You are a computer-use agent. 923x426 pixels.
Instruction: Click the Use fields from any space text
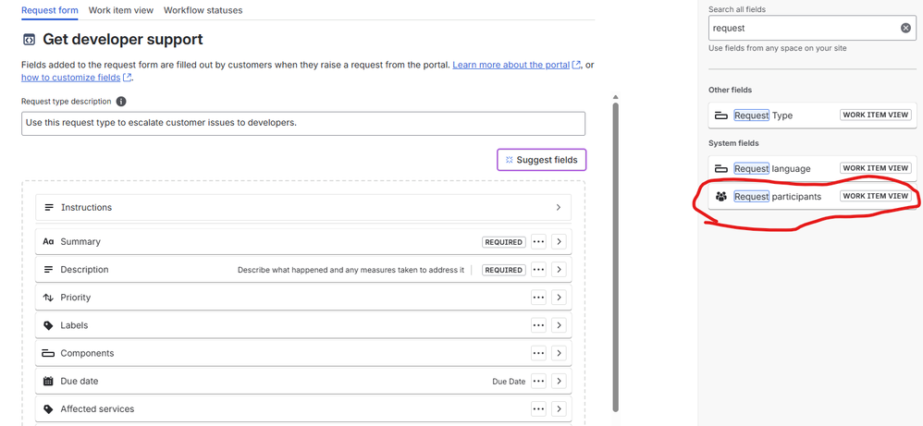[778, 48]
